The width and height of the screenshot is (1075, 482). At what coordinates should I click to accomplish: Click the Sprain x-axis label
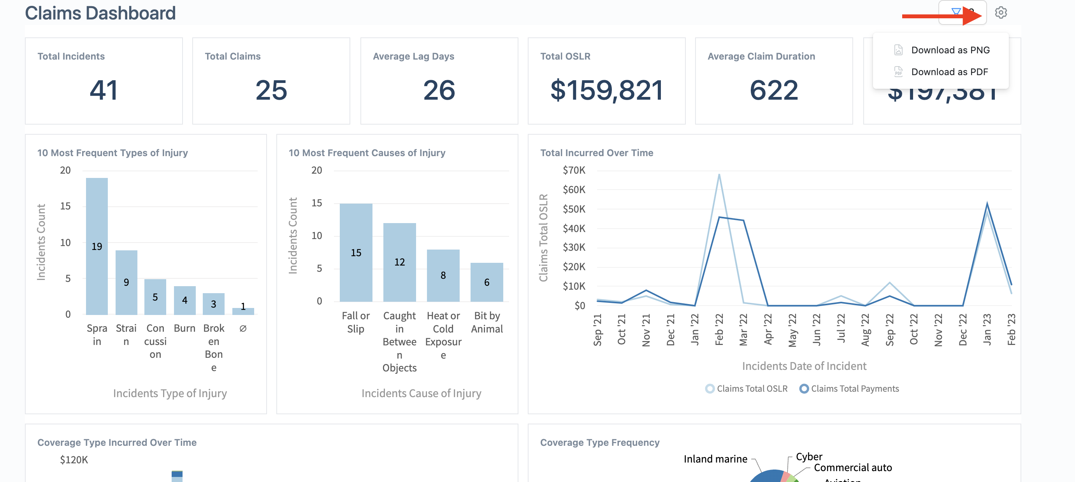coord(97,335)
